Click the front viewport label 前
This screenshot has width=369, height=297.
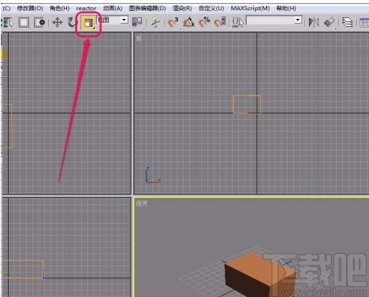click(x=139, y=39)
